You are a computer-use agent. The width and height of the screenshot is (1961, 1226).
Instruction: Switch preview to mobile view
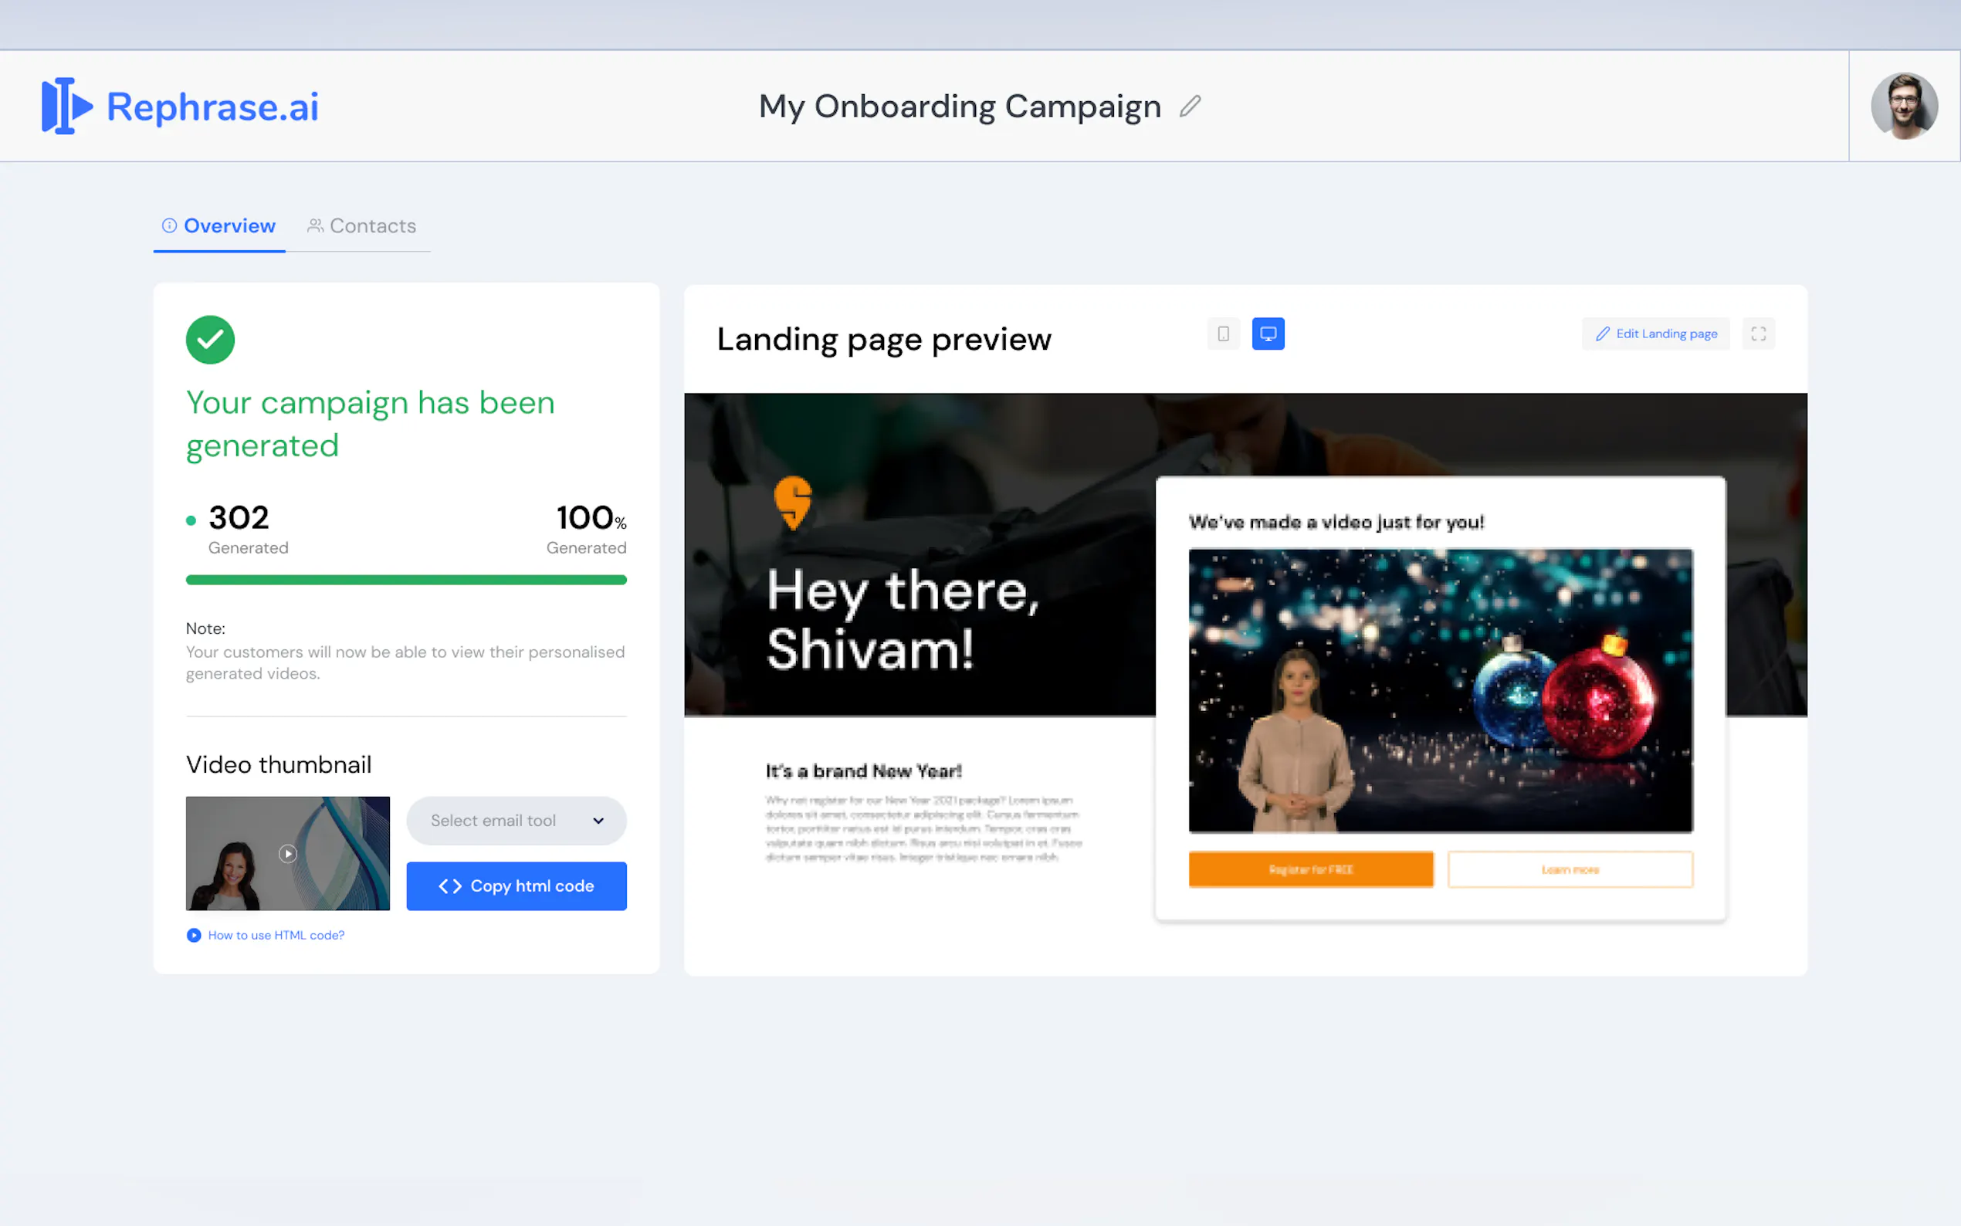click(1223, 334)
